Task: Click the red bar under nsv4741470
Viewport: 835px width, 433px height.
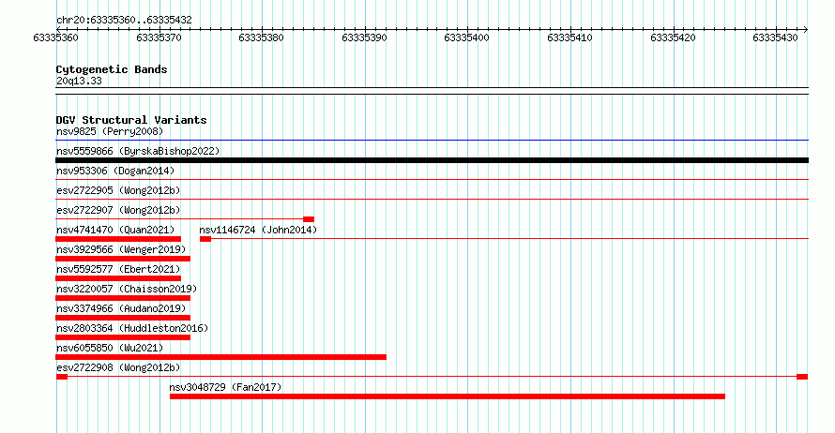Action: click(x=118, y=239)
